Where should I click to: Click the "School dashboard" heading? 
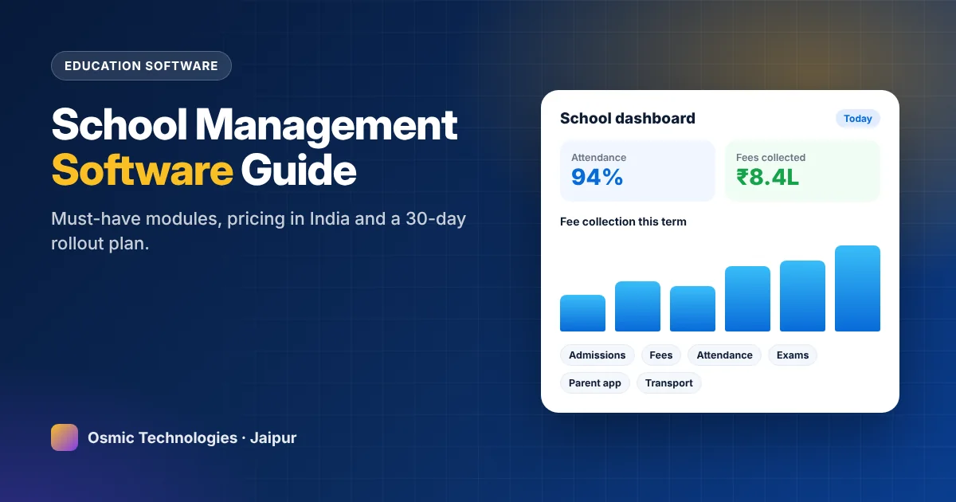pyautogui.click(x=628, y=119)
